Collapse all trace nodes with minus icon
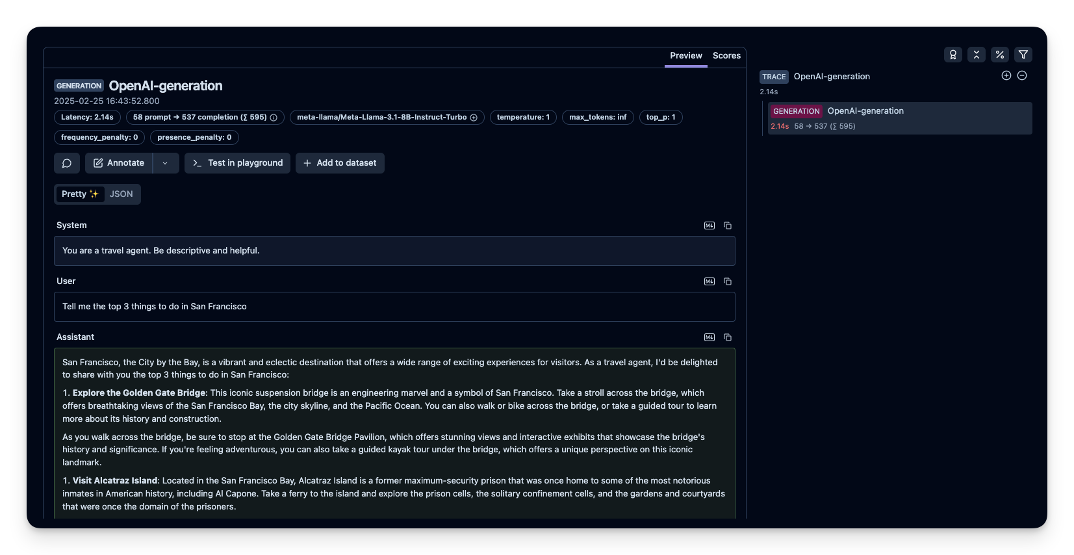 click(1022, 75)
